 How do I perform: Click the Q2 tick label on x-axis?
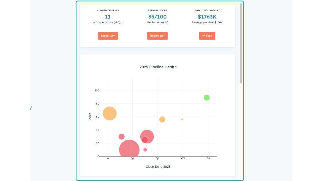pos(158,159)
